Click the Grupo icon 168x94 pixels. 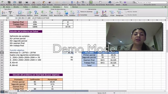pyautogui.click(x=112, y=13)
